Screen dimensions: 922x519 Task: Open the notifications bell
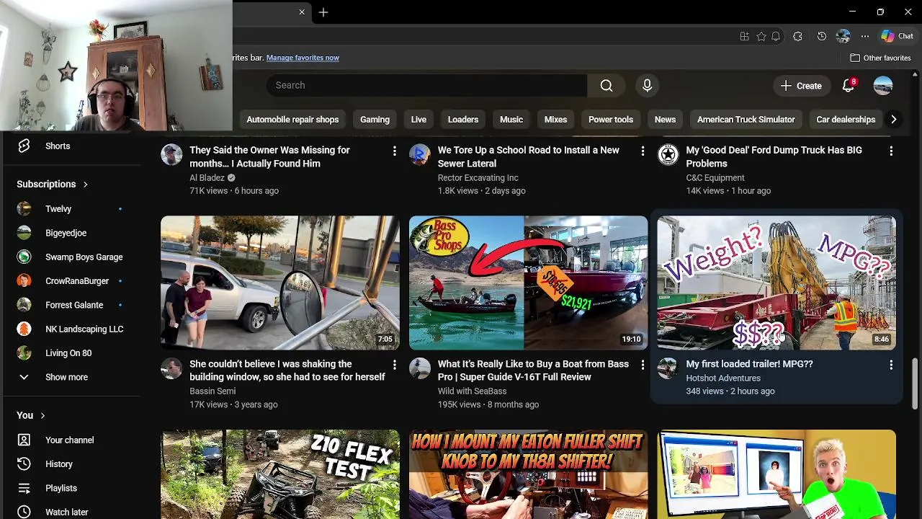[849, 85]
